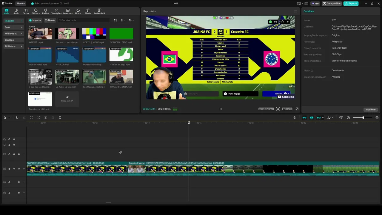Pause the preview playback

tap(221, 109)
